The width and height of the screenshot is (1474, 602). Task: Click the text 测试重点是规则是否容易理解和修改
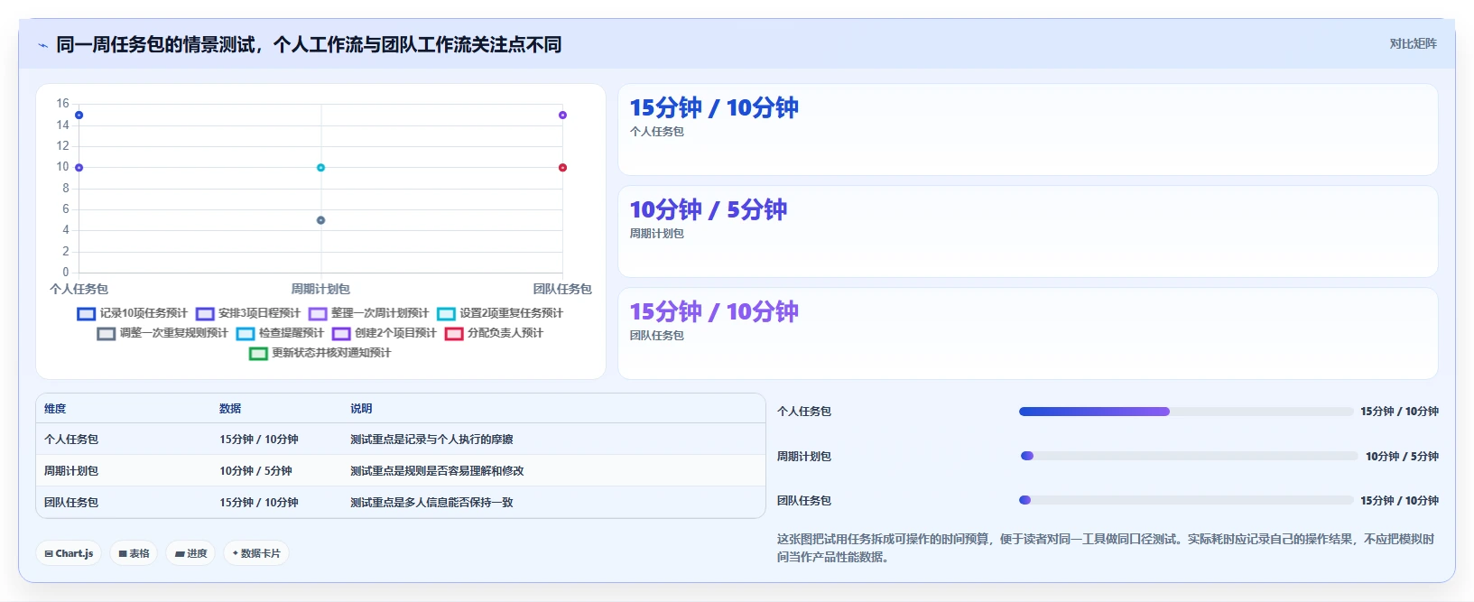[x=437, y=471]
